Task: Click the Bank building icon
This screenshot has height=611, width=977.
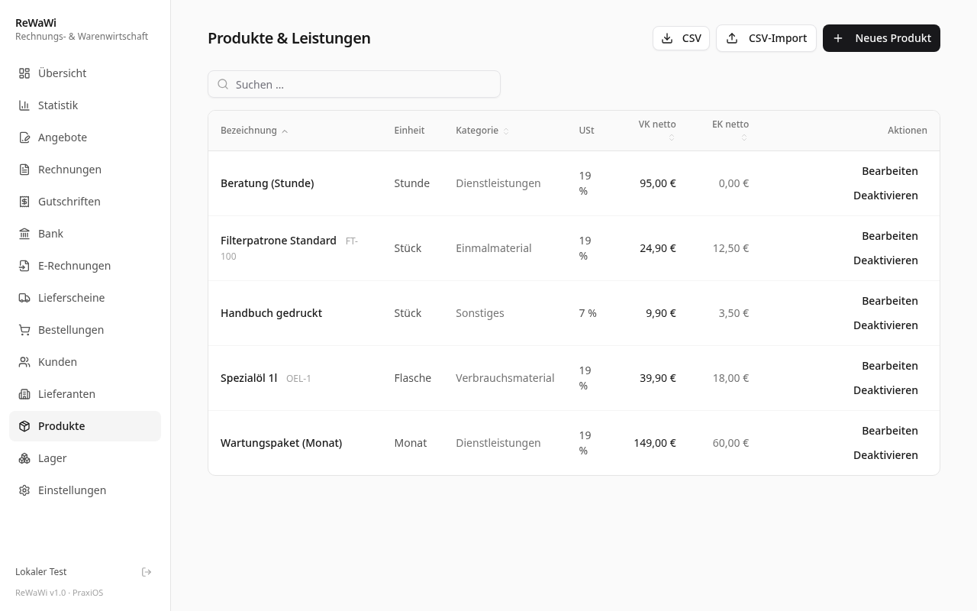Action: [x=24, y=234]
